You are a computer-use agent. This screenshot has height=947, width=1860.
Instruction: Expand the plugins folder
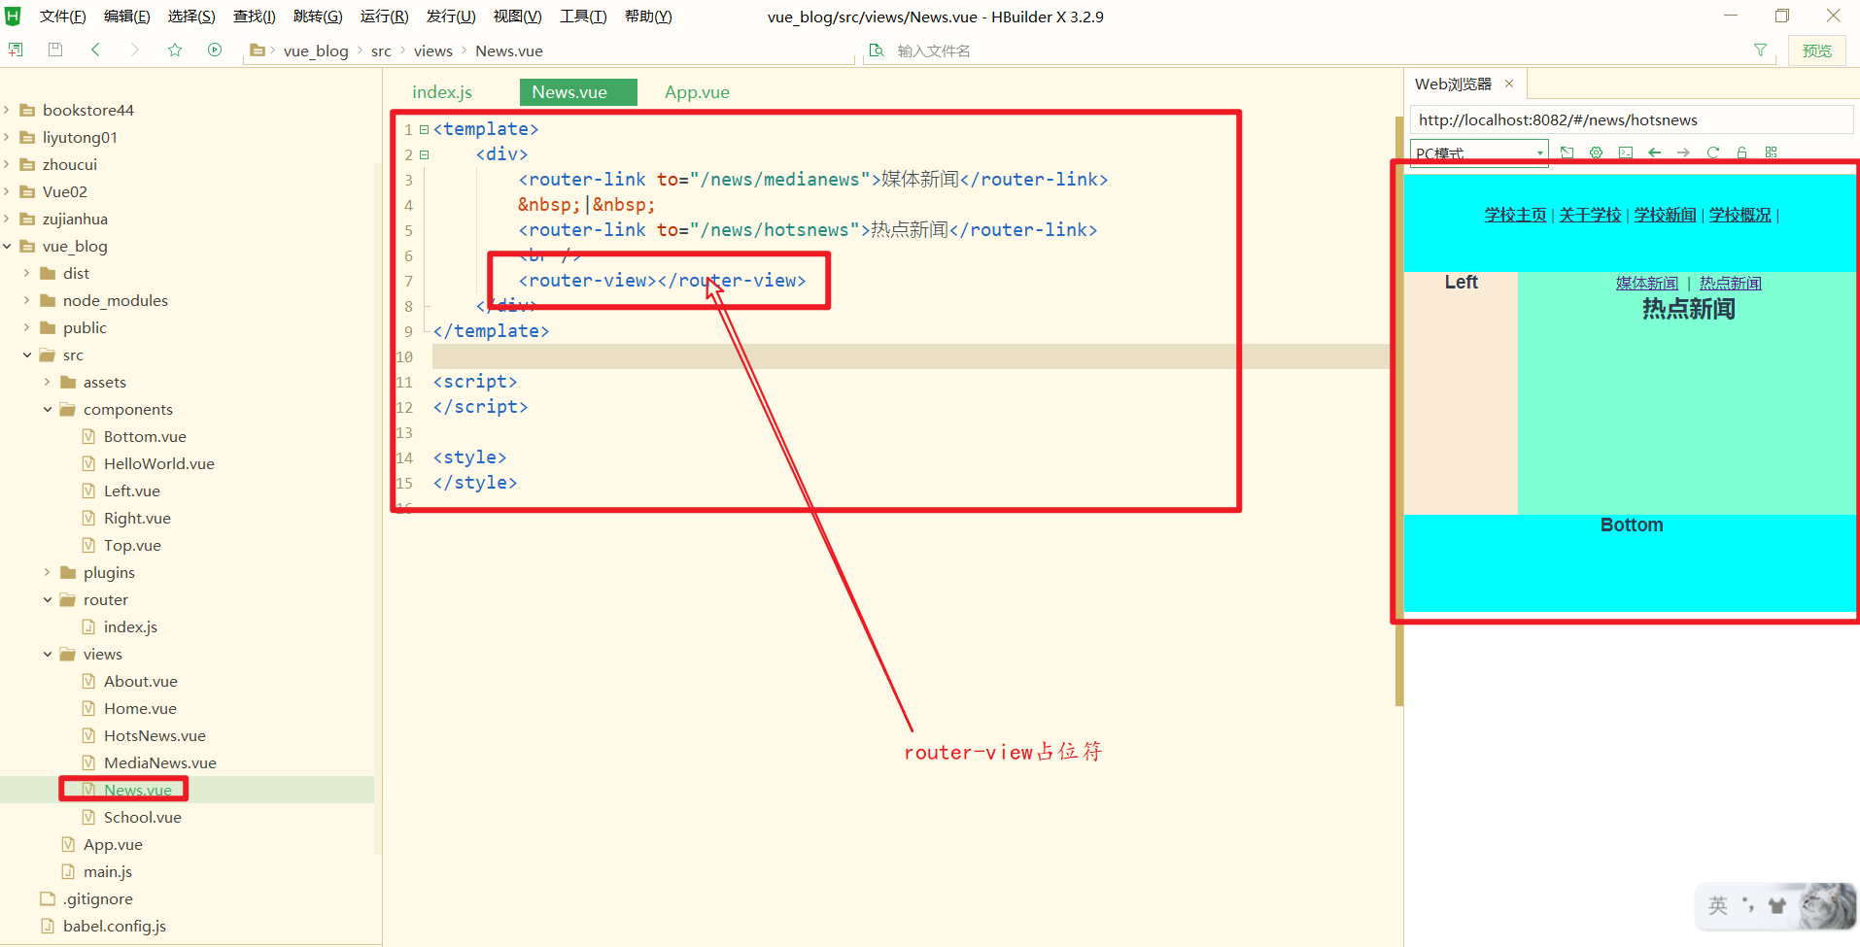click(x=48, y=572)
